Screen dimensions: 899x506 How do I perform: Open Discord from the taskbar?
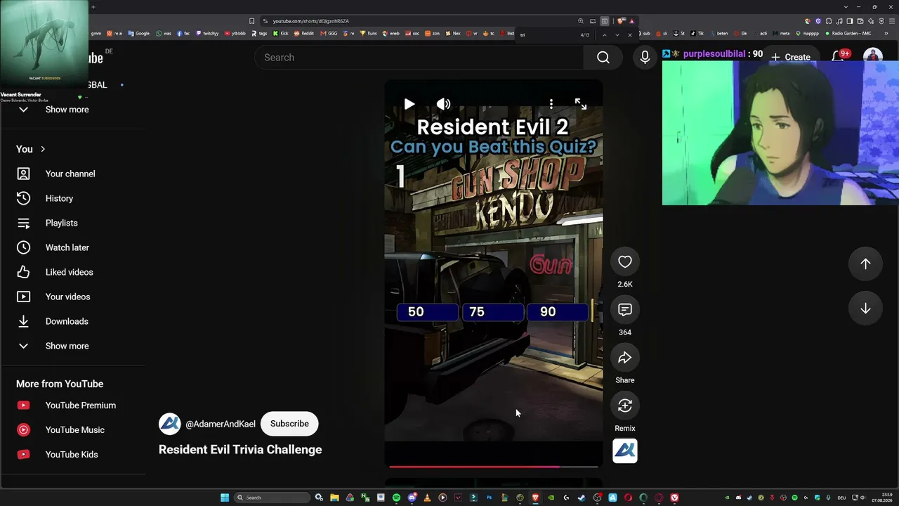point(412,498)
